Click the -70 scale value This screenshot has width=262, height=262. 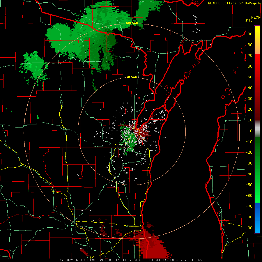pyautogui.click(x=249, y=206)
